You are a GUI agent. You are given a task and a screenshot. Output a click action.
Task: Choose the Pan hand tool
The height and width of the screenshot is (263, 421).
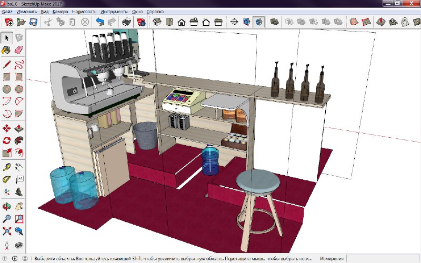19,206
